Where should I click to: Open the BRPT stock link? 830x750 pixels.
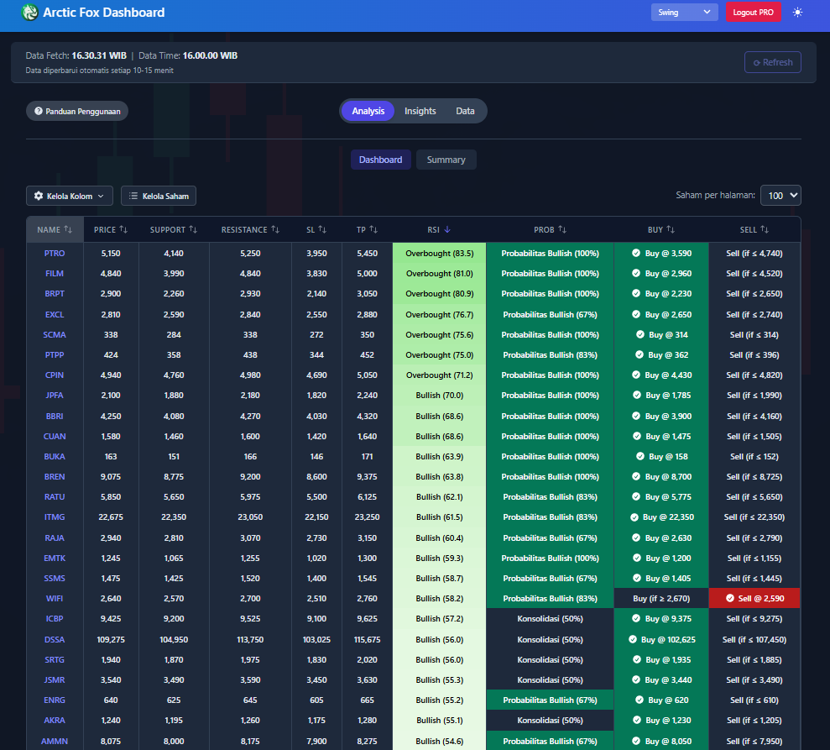55,293
